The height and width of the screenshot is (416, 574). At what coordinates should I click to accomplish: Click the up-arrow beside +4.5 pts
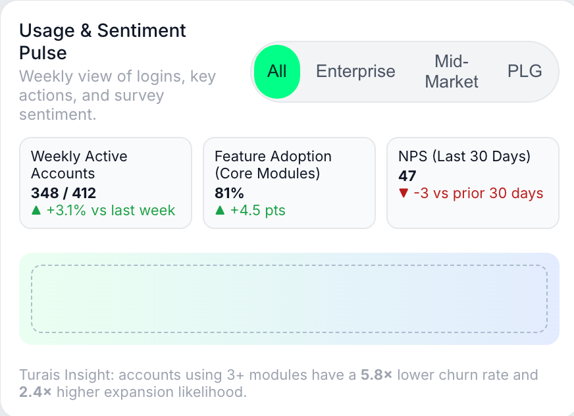[x=220, y=211]
